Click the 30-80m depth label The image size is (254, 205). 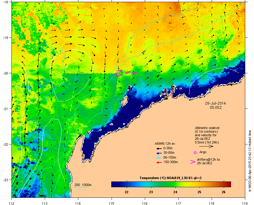169,153
